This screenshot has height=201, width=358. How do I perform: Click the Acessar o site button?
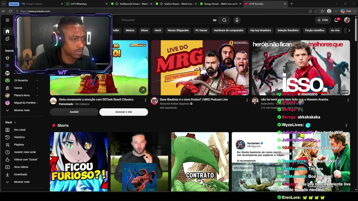pos(124,112)
